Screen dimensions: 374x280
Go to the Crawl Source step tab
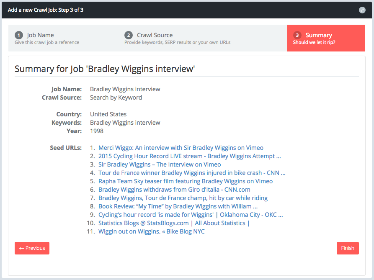point(203,38)
